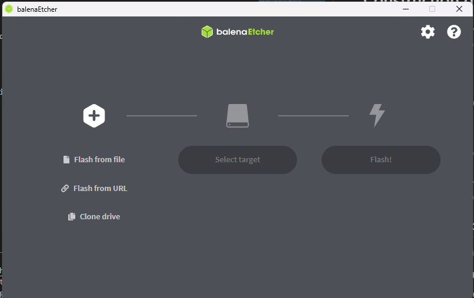
Task: Click the chain-link icon beside Flash from URL
Action: tap(65, 189)
